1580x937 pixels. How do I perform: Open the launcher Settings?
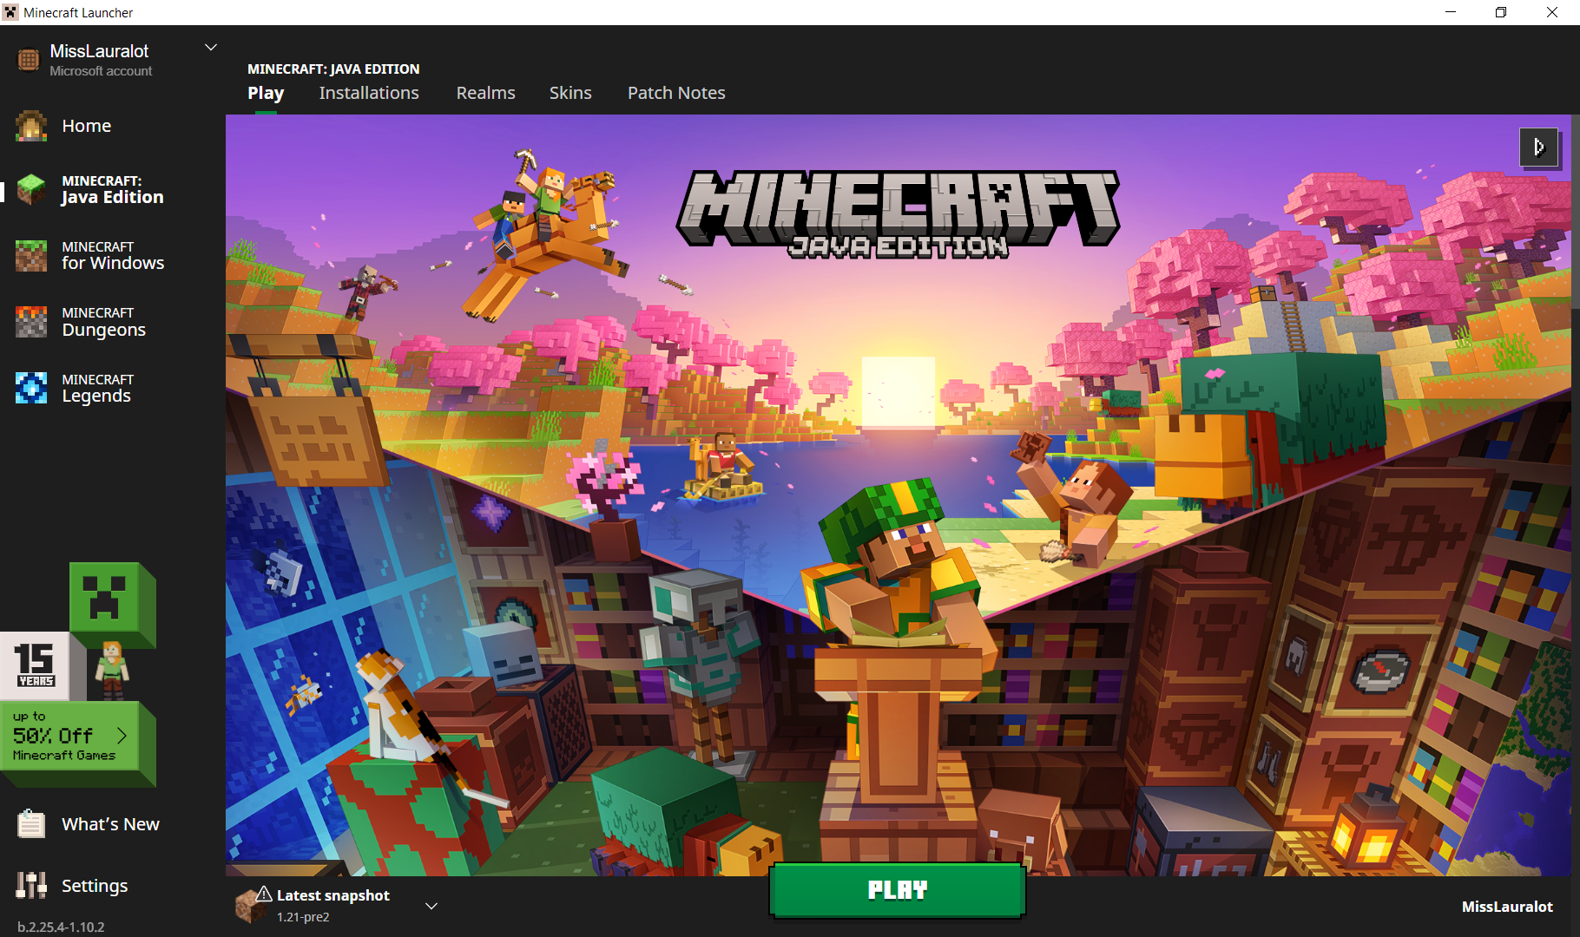(x=95, y=886)
